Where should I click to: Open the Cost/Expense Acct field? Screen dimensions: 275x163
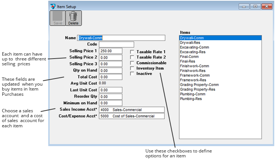tap(131, 116)
